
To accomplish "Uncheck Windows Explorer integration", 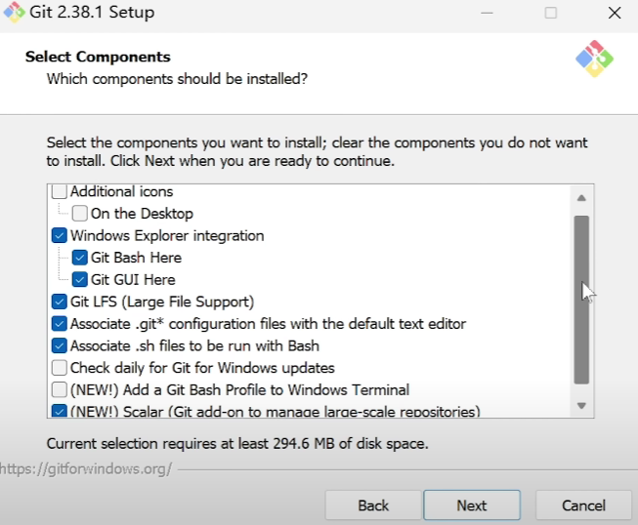I will pos(60,236).
